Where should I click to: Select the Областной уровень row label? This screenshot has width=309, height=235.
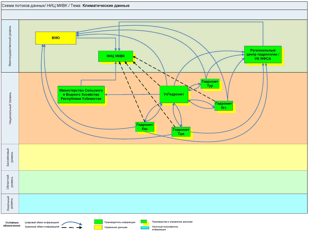(x=10, y=182)
